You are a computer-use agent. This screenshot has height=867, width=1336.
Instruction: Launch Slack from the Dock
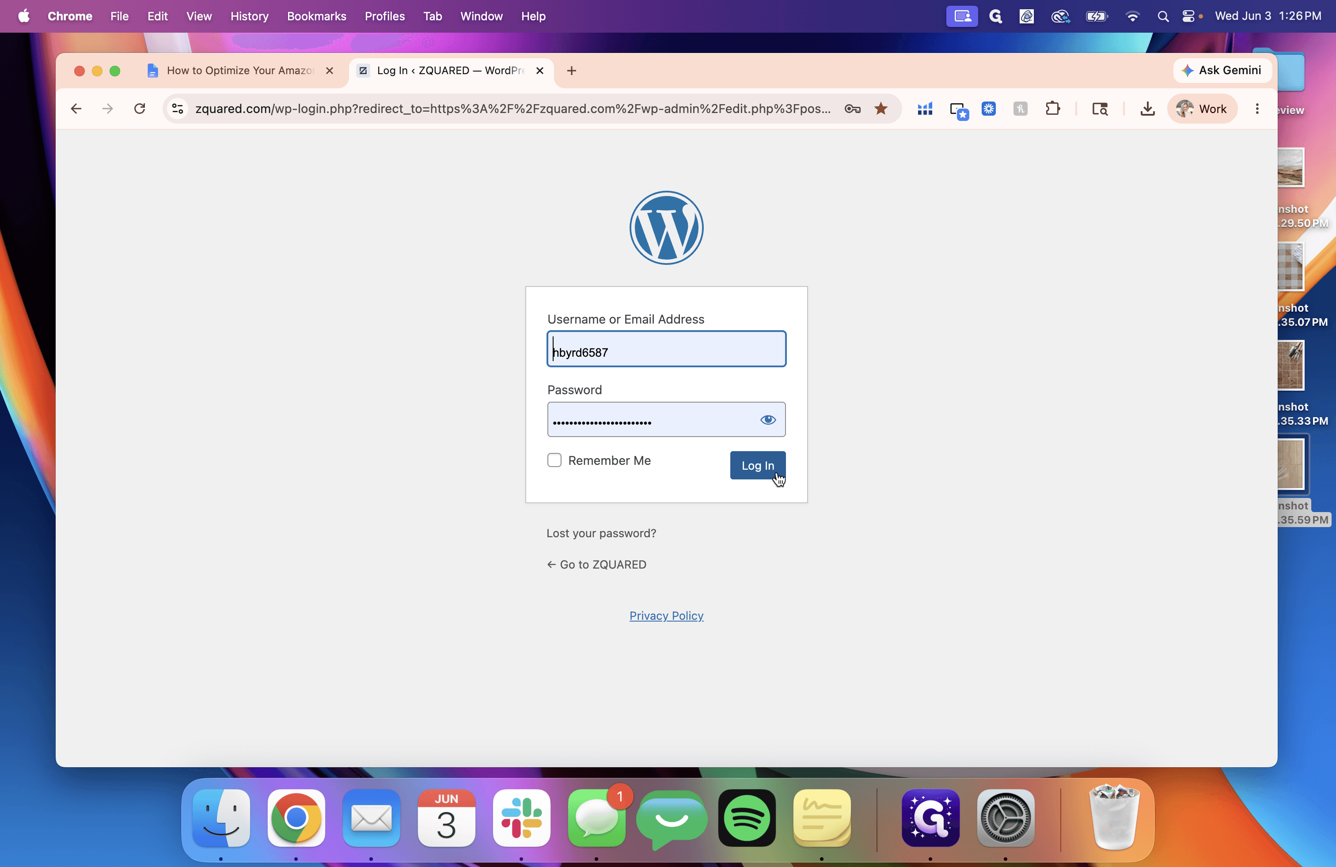(521, 818)
